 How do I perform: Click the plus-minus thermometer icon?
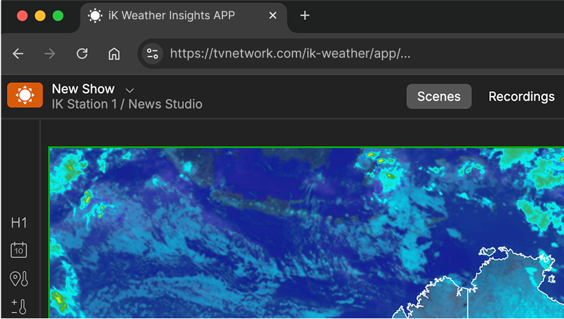(19, 307)
